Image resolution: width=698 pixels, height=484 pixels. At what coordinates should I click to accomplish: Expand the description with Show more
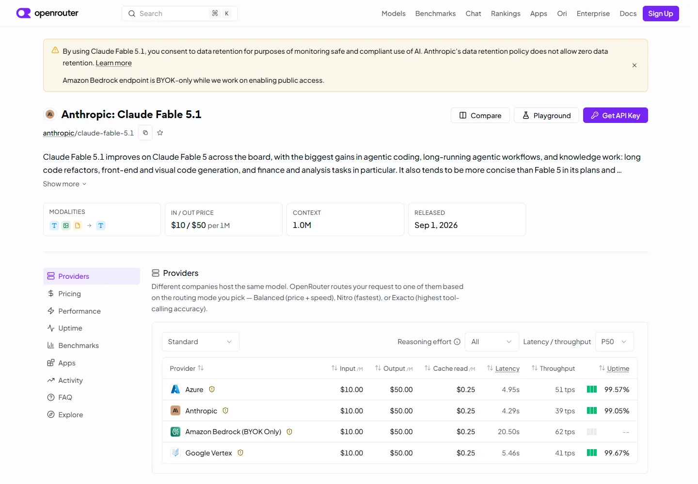64,184
